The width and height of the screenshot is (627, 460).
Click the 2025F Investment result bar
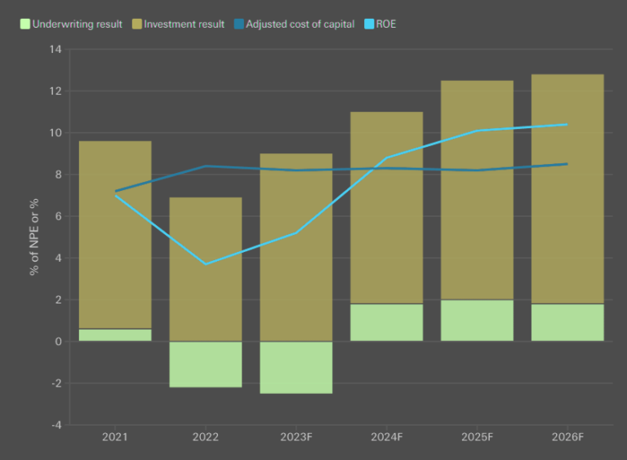pyautogui.click(x=478, y=189)
